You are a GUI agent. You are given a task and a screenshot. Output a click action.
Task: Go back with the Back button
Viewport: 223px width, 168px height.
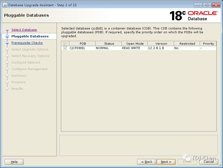tap(147, 162)
